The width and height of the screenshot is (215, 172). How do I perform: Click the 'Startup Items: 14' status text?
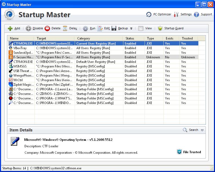(14, 168)
